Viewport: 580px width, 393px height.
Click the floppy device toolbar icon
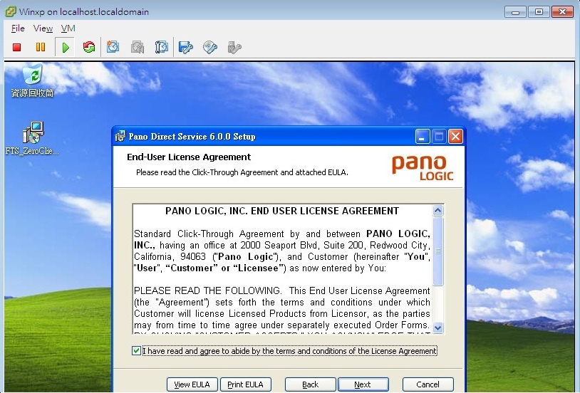click(x=185, y=47)
